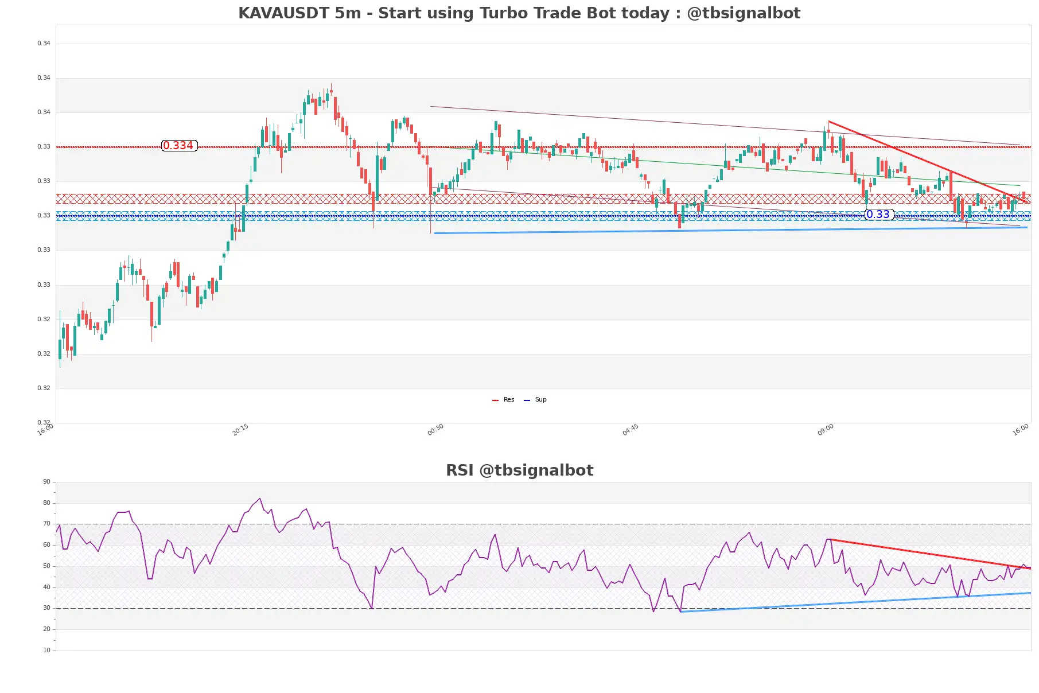
Task: Click the RSI axis value 90
Action: point(46,482)
